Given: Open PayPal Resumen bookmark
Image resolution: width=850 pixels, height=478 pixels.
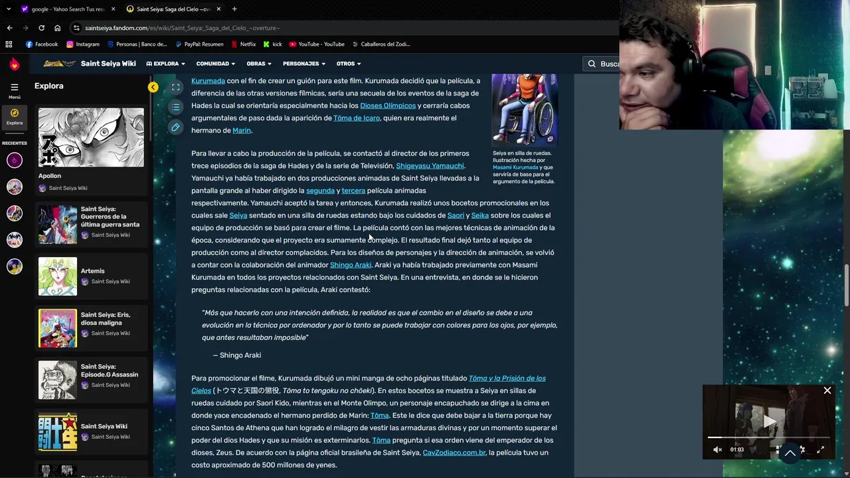Looking at the screenshot, I should [199, 44].
